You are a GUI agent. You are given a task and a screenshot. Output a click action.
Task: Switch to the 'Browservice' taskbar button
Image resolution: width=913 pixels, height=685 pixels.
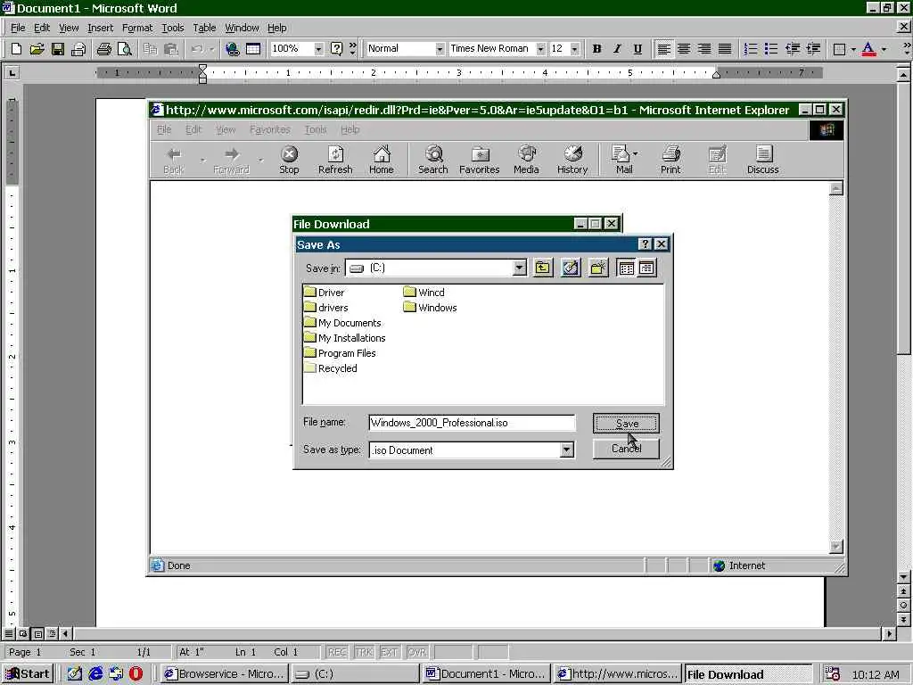click(x=224, y=674)
